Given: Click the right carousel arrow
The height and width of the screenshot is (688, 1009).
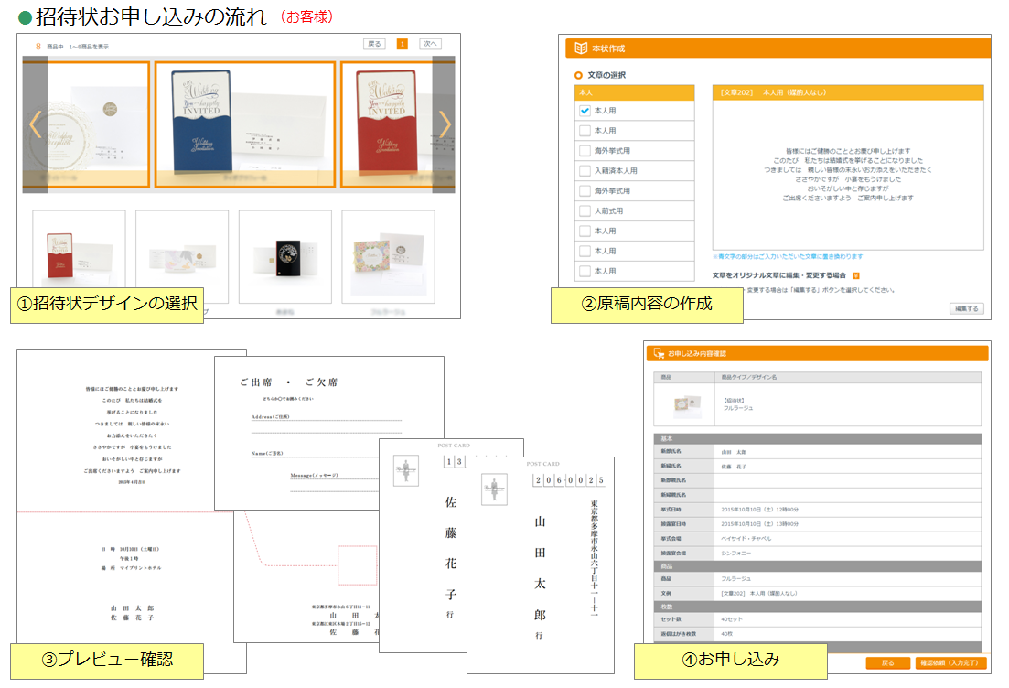Looking at the screenshot, I should coord(445,124).
